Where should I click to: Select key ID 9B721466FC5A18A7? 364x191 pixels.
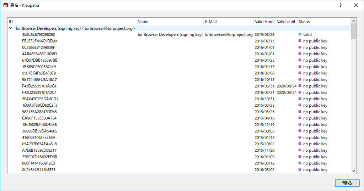click(39, 80)
